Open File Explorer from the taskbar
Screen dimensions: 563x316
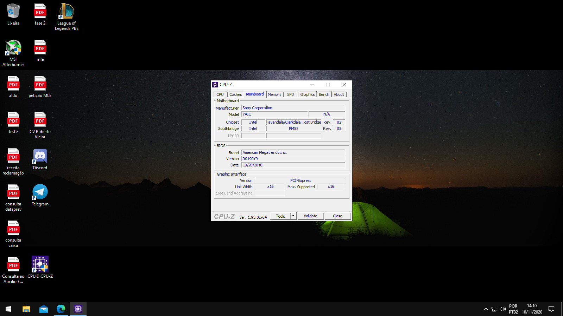[x=26, y=309]
